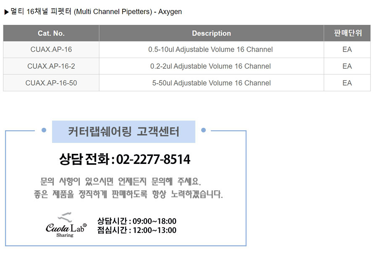Select catalog number CUAX.AP-16-2
This screenshot has height=261, width=378.
51,66
